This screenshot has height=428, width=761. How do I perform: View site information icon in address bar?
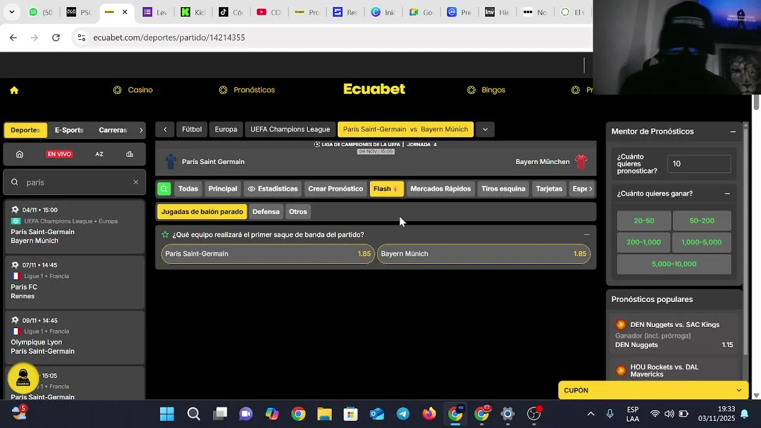pos(81,37)
